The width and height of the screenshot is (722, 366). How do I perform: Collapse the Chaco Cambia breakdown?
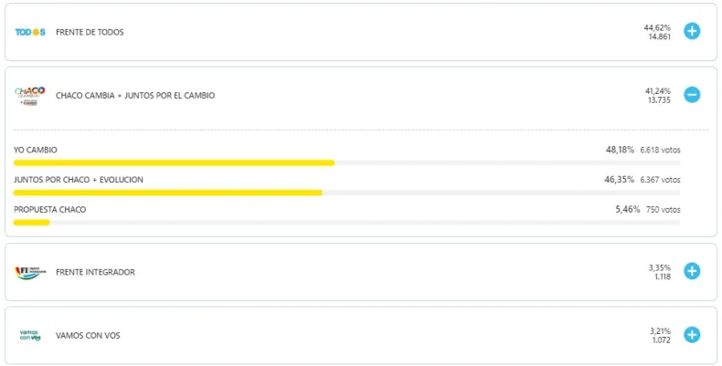[x=692, y=94]
